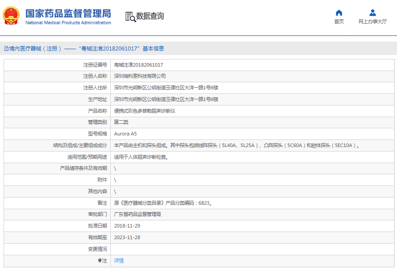Go to 首页 text link
Viewport: 397px width, 270px height.
[x=339, y=21]
